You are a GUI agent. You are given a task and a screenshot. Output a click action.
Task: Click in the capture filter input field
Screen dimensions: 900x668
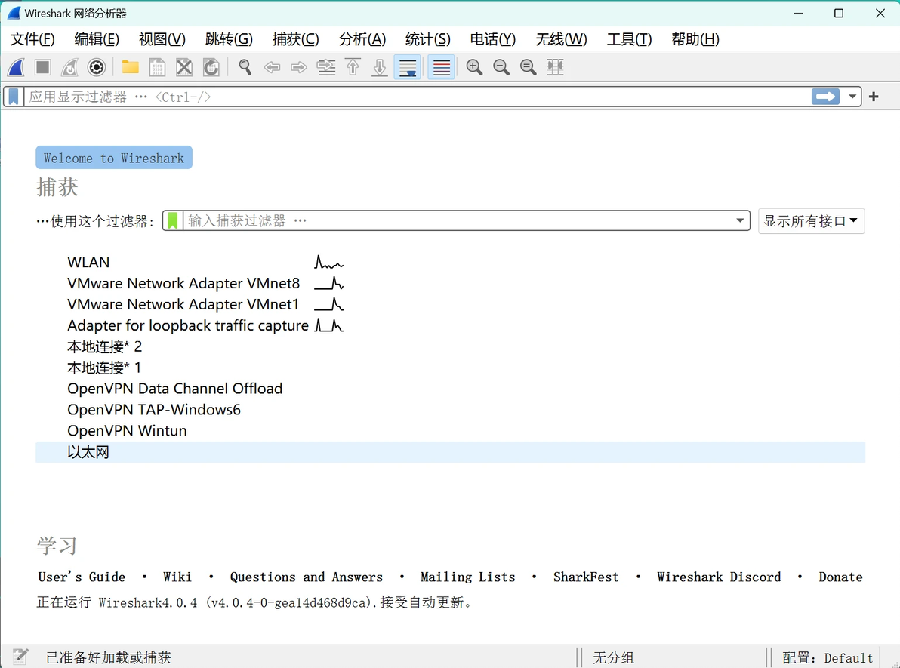point(457,220)
